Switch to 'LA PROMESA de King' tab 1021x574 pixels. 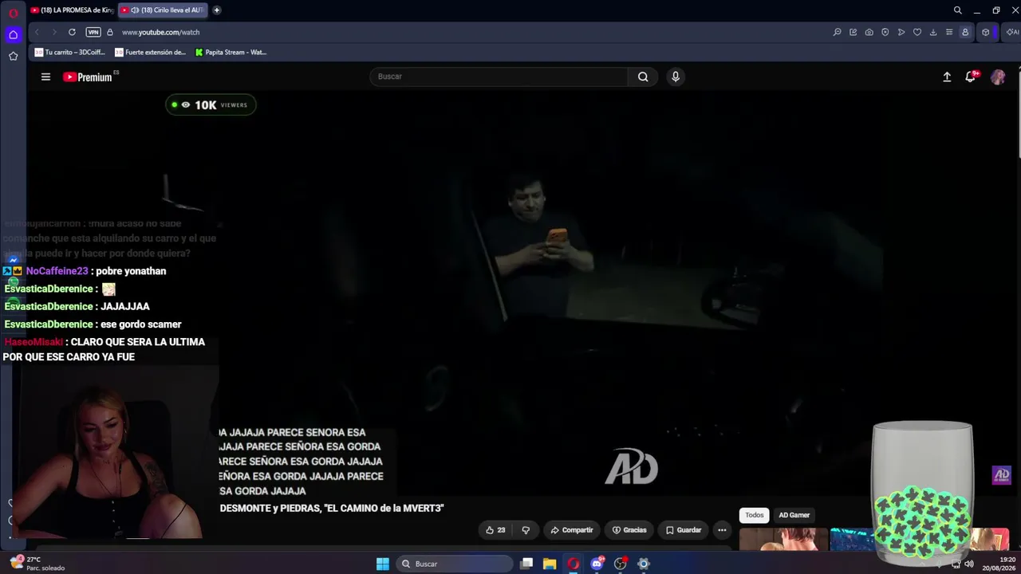point(72,10)
